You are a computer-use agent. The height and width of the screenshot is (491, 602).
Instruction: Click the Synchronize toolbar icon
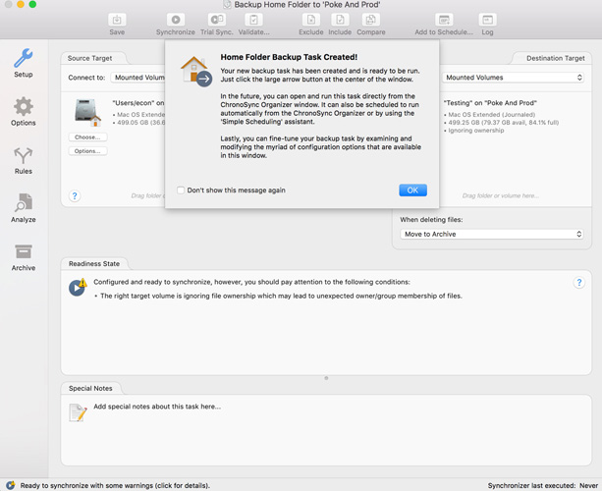point(176,20)
